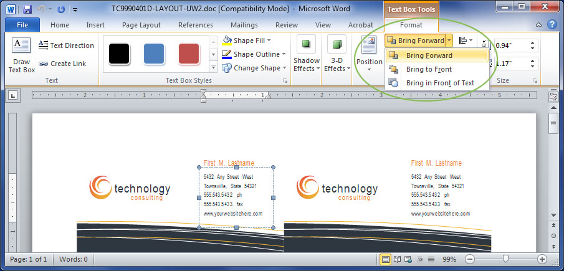Open the File tab
This screenshot has width=564, height=271.
click(x=22, y=25)
